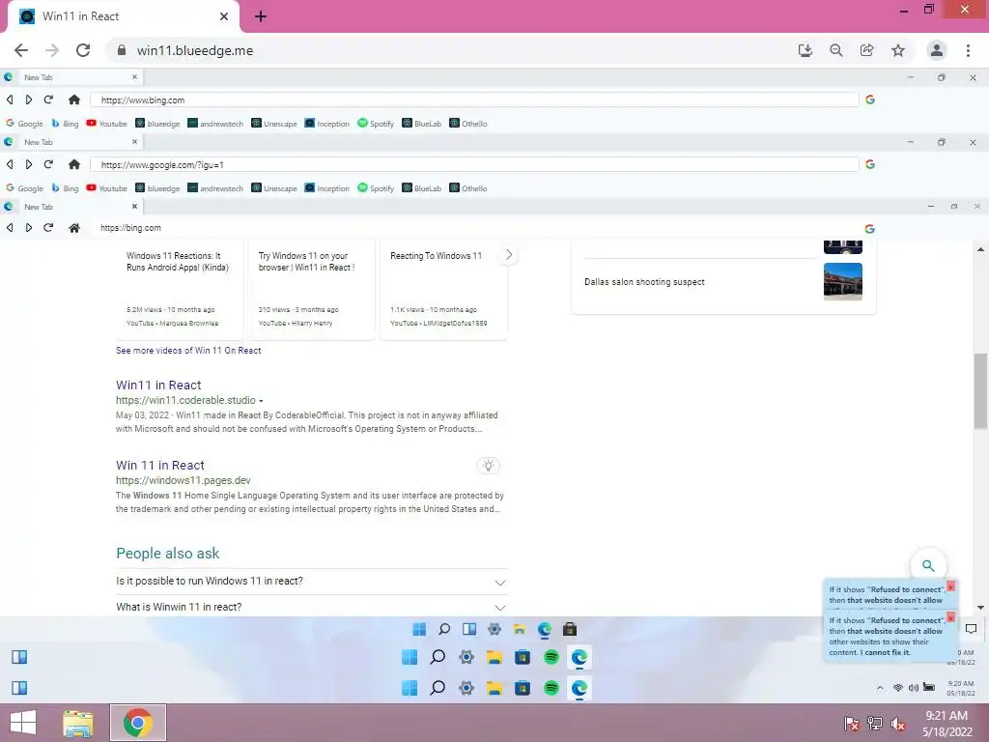Image resolution: width=989 pixels, height=742 pixels.
Task: Open Spotify bookmark under the www.bing.com address
Action: tap(376, 124)
